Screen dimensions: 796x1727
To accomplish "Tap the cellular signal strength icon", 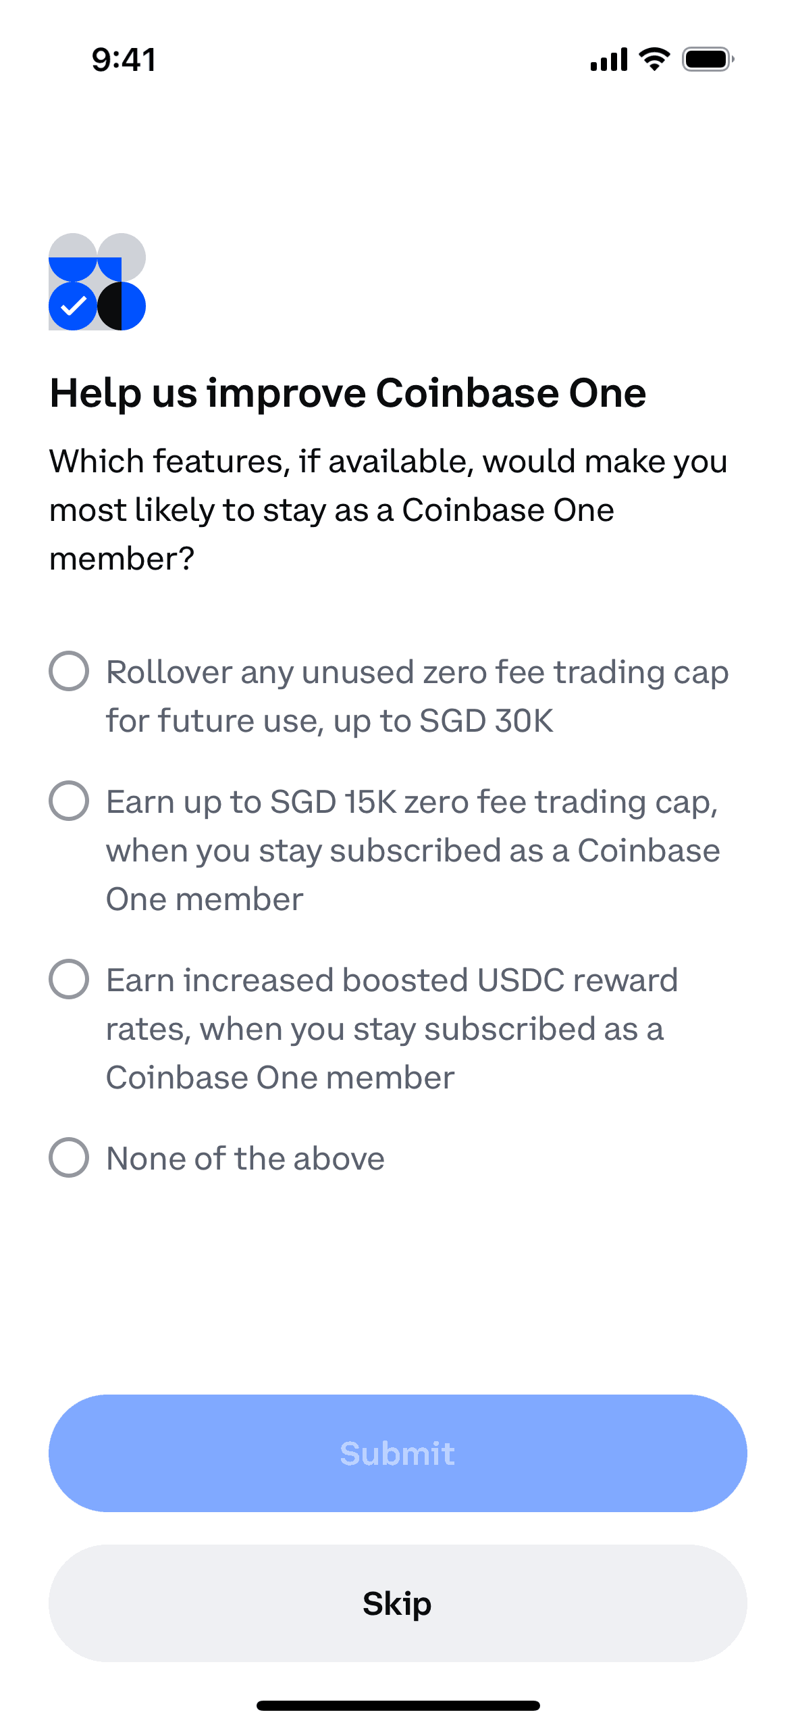I will point(608,59).
